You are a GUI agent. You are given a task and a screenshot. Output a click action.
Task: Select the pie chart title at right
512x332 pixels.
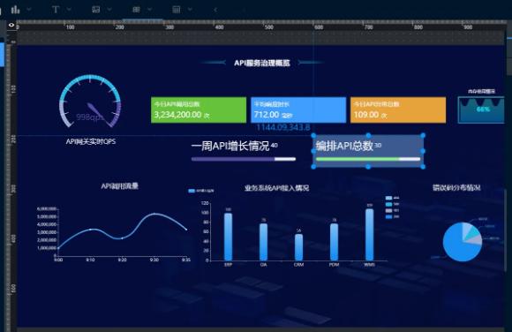pyautogui.click(x=456, y=187)
